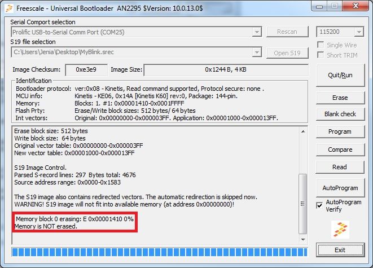Viewport: 373px width, 268px height.
Task: Click the Memory blocks 0x00001410-0x0001FFFF value
Action: tap(129, 103)
